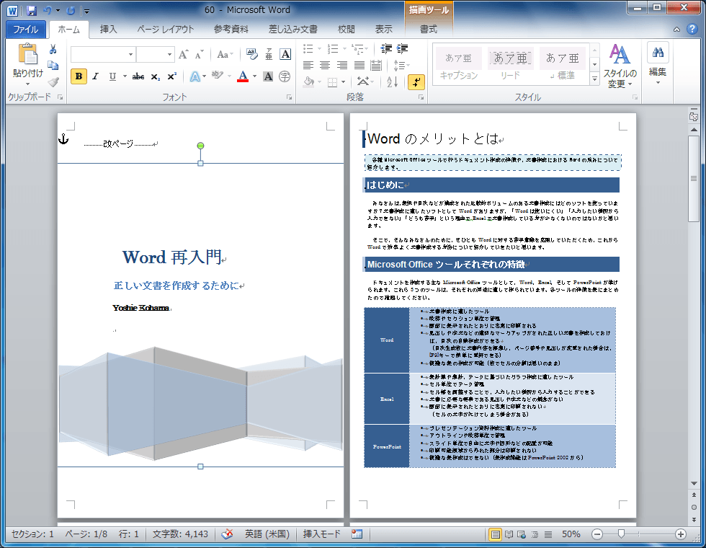This screenshot has width=706, height=548.
Task: Align text right
Action: [342, 66]
